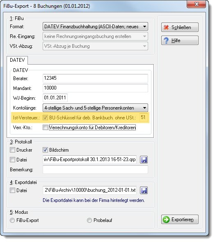
Task: Switch to the DATEV tab
Action: pos(17,60)
